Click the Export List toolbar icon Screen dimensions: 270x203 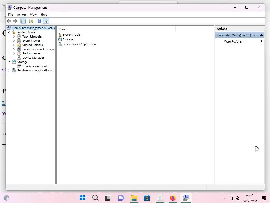tap(31, 21)
